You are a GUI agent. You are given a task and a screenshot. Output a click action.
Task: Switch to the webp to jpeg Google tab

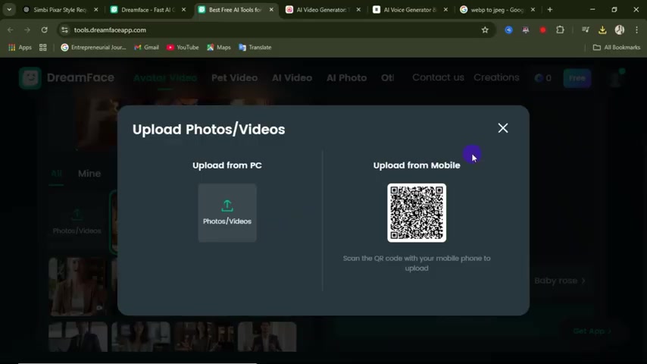[496, 10]
